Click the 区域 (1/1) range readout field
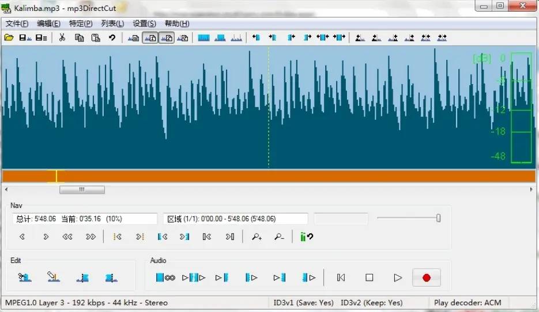 click(235, 219)
